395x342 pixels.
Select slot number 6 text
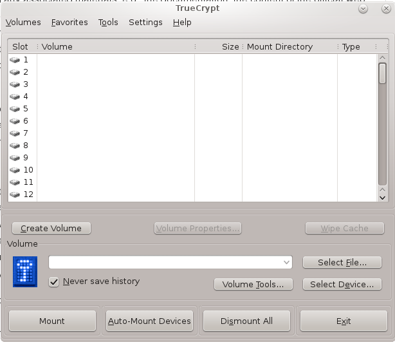tap(26, 121)
